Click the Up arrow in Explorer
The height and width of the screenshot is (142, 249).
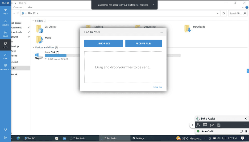click(x=18, y=14)
